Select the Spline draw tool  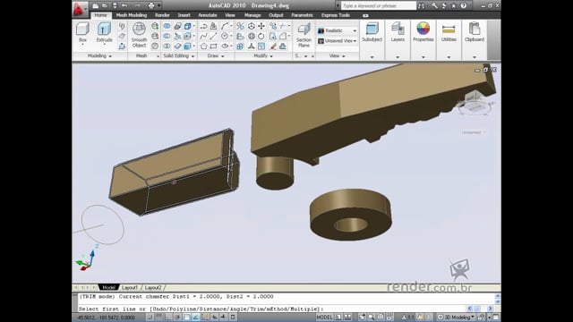point(204,36)
